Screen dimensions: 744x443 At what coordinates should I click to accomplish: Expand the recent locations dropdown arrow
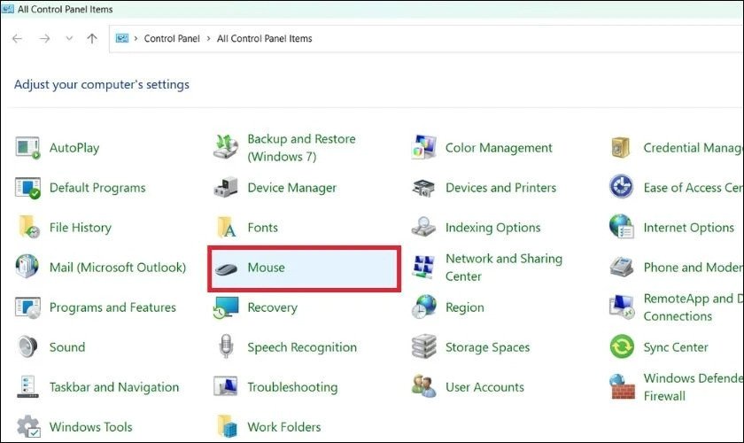pos(69,39)
